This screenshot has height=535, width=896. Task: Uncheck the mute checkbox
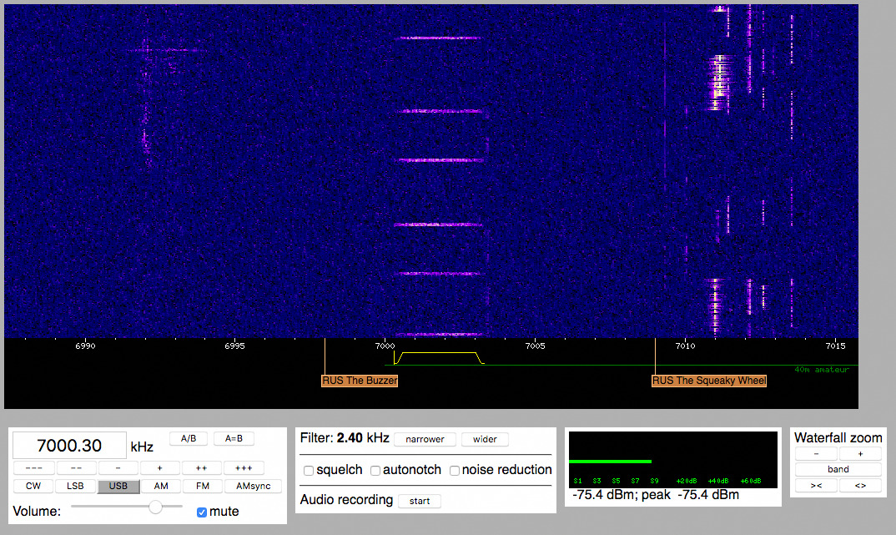202,512
